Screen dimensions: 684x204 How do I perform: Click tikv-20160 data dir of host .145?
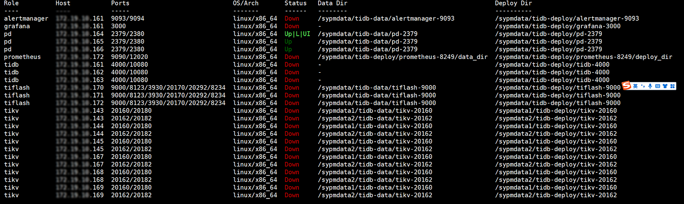375,141
